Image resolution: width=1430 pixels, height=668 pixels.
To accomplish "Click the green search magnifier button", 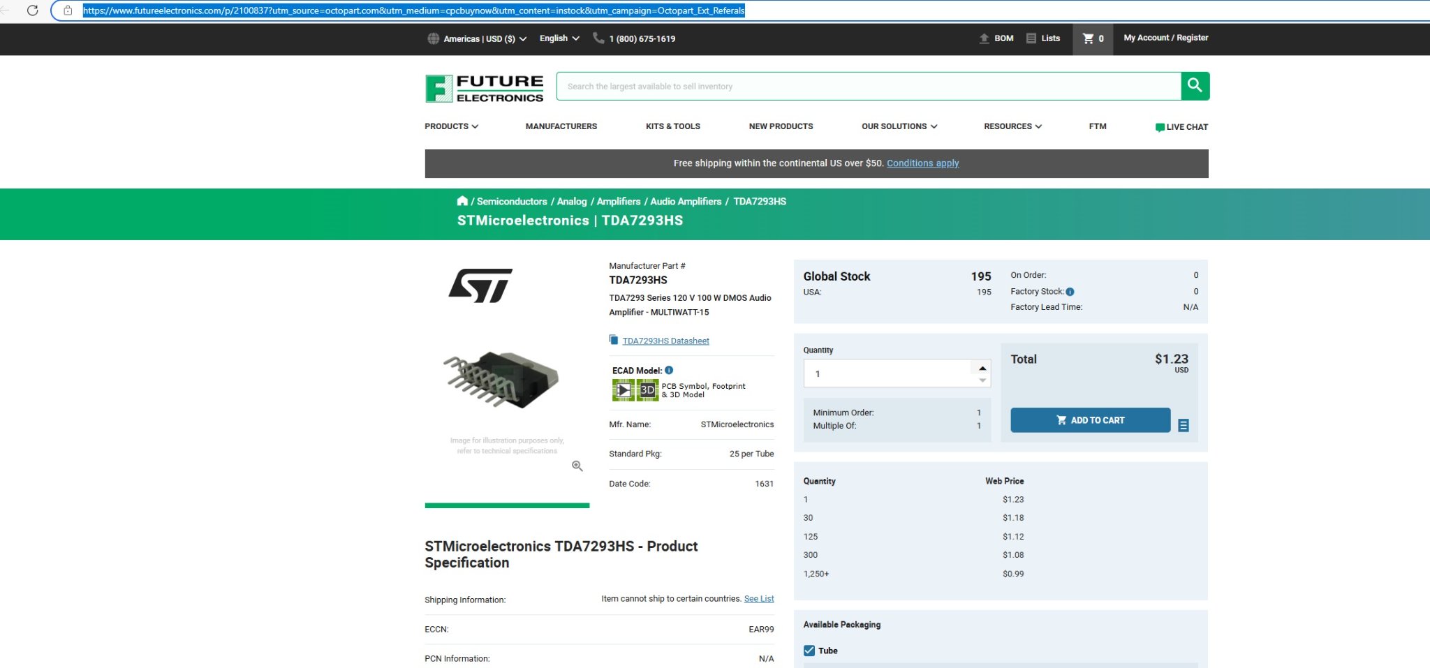I will pyautogui.click(x=1195, y=86).
